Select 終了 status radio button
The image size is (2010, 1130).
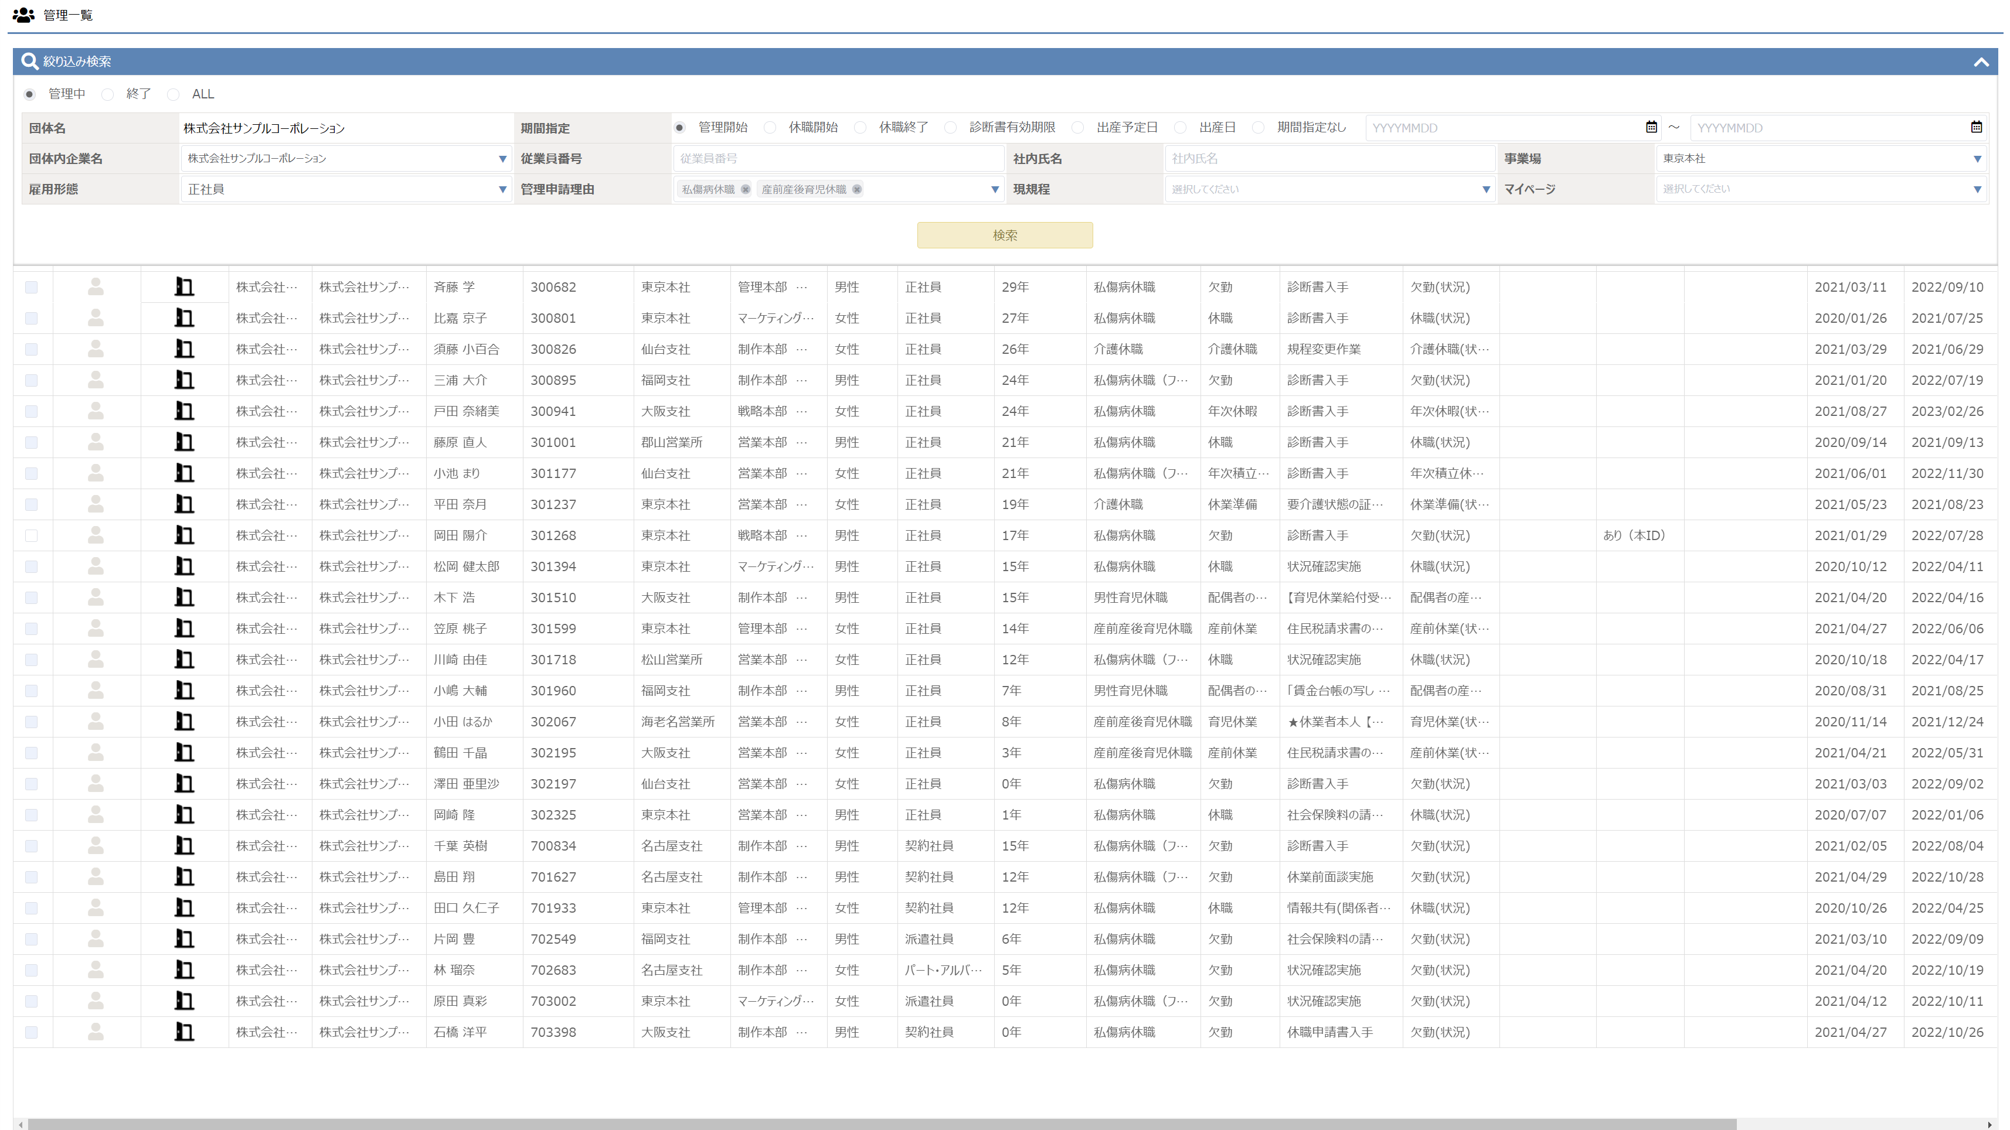click(108, 94)
